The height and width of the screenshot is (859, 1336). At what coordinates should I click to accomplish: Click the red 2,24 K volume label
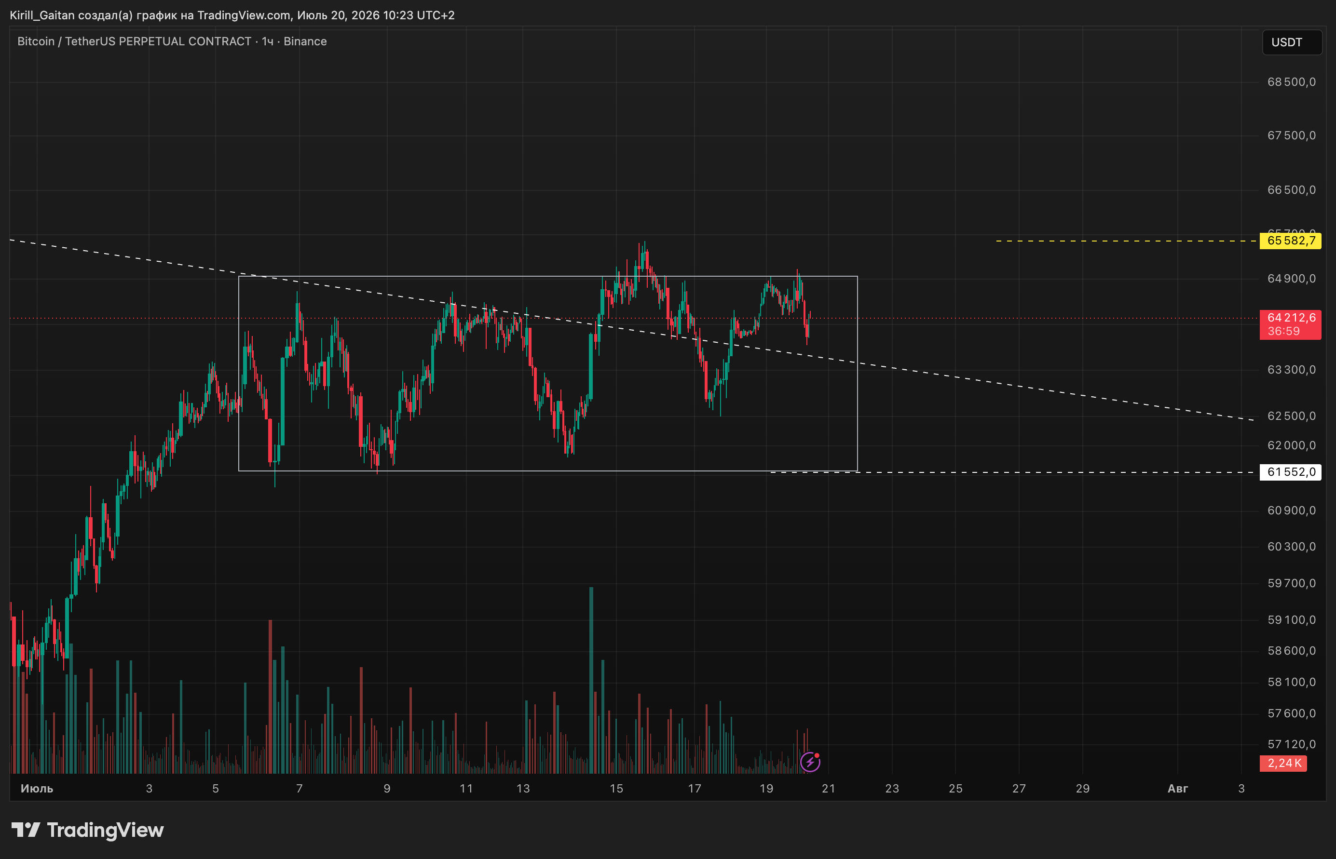tap(1283, 763)
